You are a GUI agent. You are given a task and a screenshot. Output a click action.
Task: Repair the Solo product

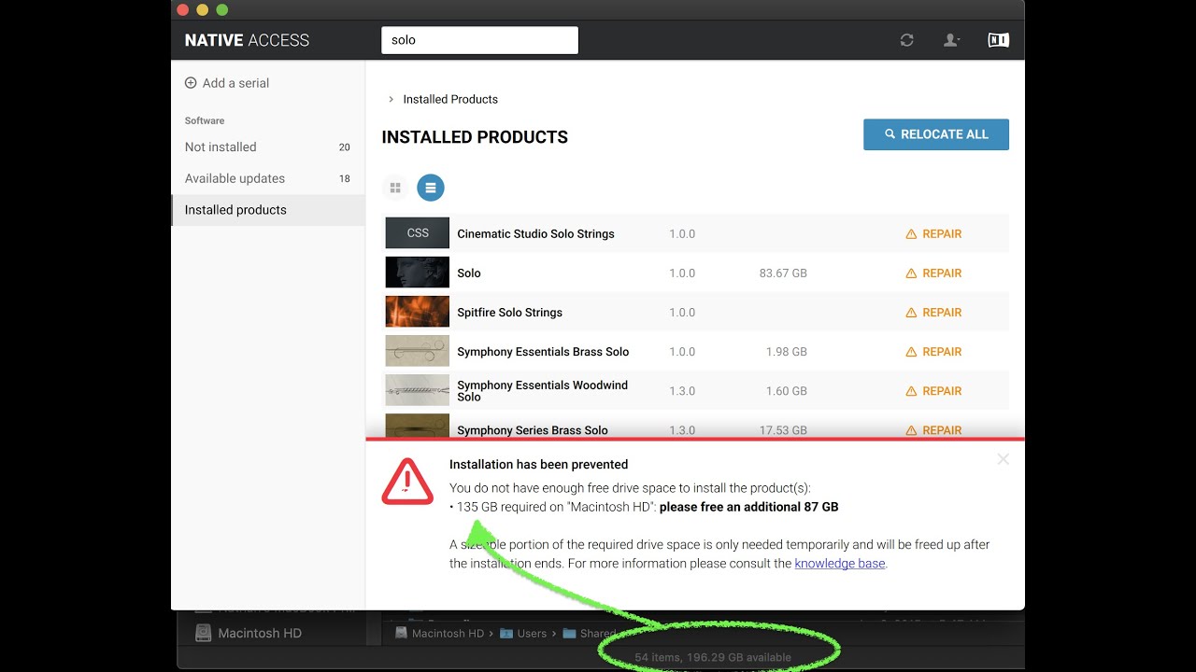click(x=933, y=273)
